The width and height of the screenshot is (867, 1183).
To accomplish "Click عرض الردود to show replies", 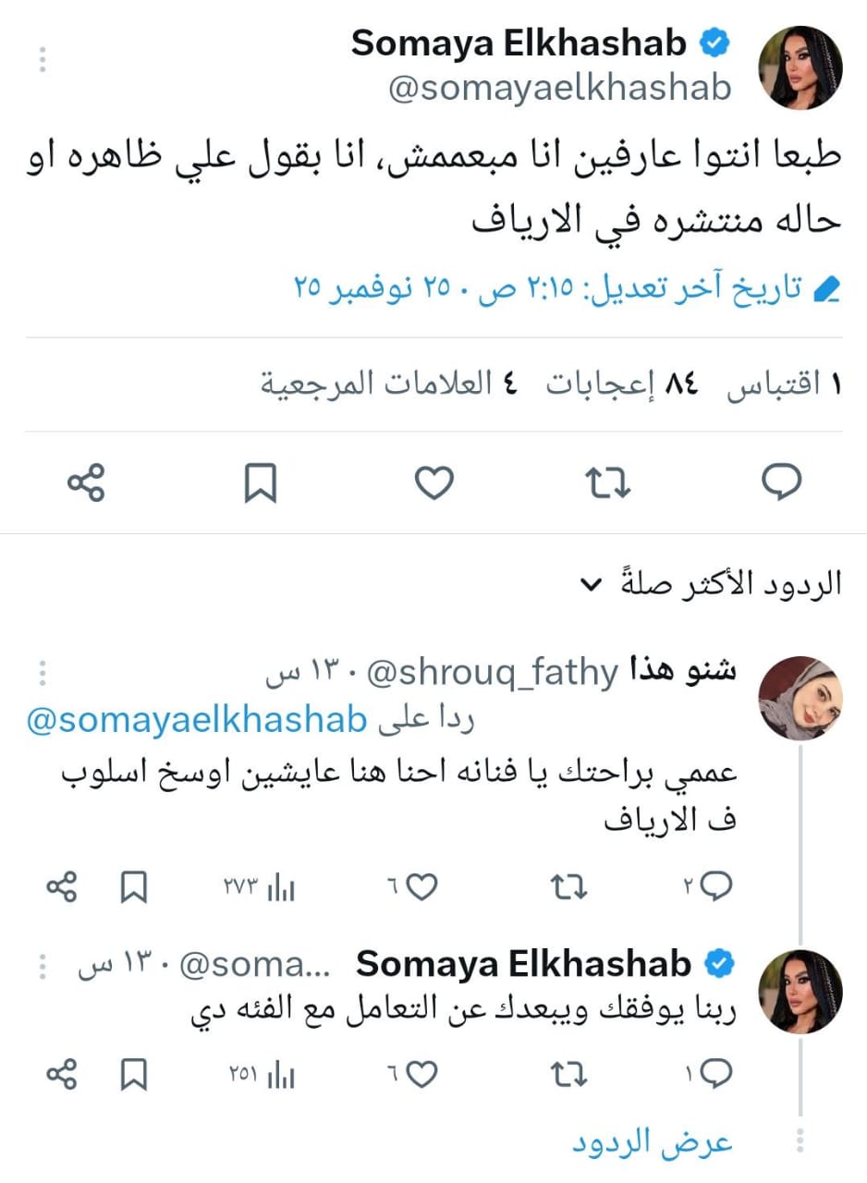I will (x=652, y=1141).
